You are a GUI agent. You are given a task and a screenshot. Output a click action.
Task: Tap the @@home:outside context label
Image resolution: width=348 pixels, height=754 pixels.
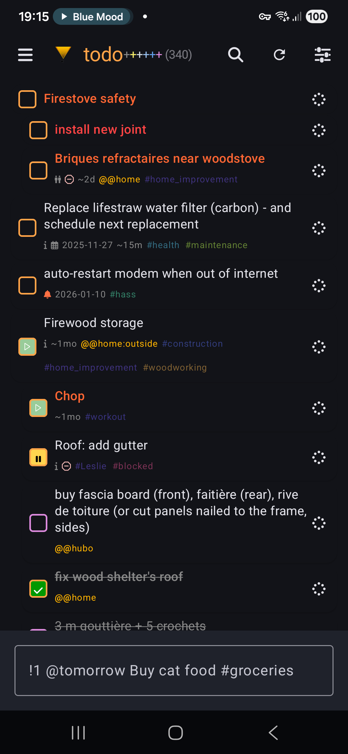pyautogui.click(x=119, y=344)
